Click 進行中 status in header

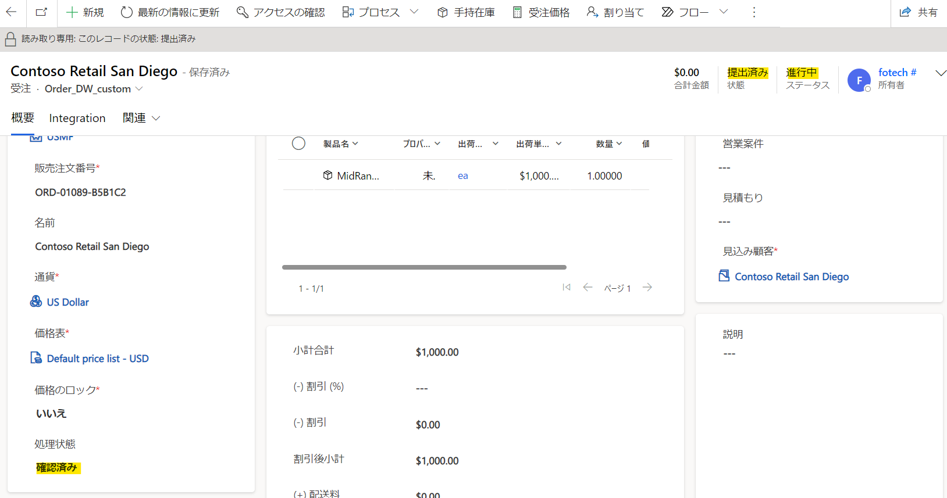[x=802, y=73]
